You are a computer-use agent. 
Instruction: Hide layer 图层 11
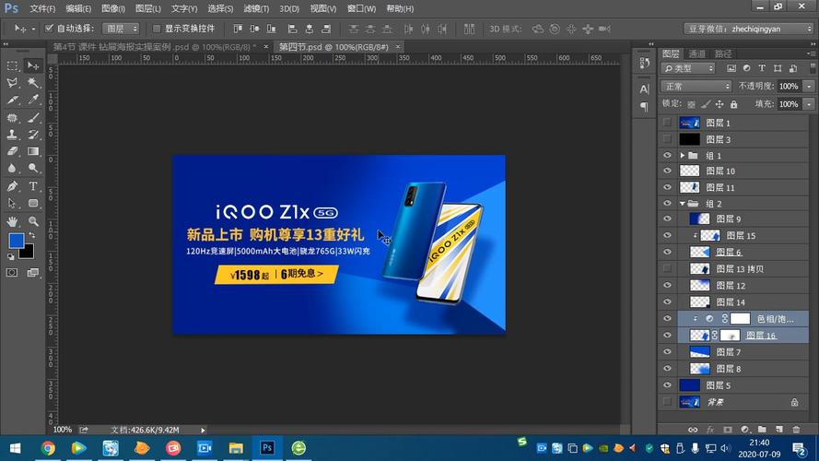tap(667, 187)
